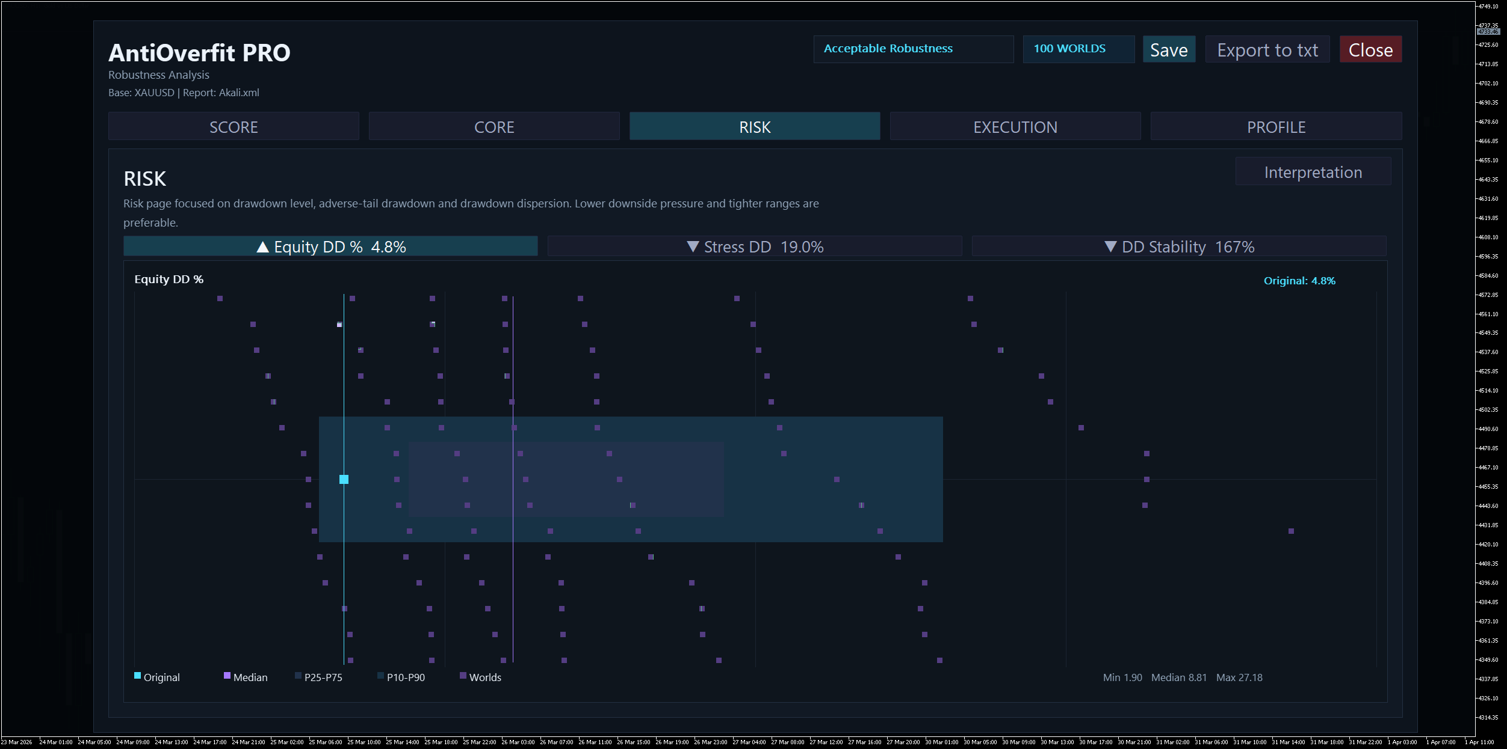This screenshot has height=749, width=1507.
Task: Open the Interpretation panel
Action: click(x=1313, y=173)
